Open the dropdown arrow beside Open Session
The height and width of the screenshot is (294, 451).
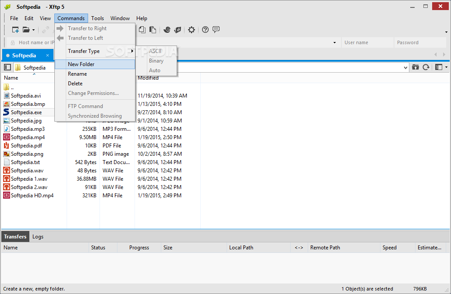33,30
